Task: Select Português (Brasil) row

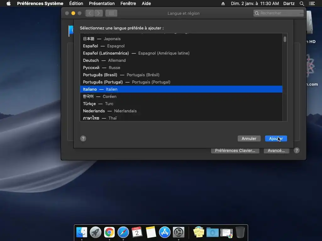Action: (181, 75)
